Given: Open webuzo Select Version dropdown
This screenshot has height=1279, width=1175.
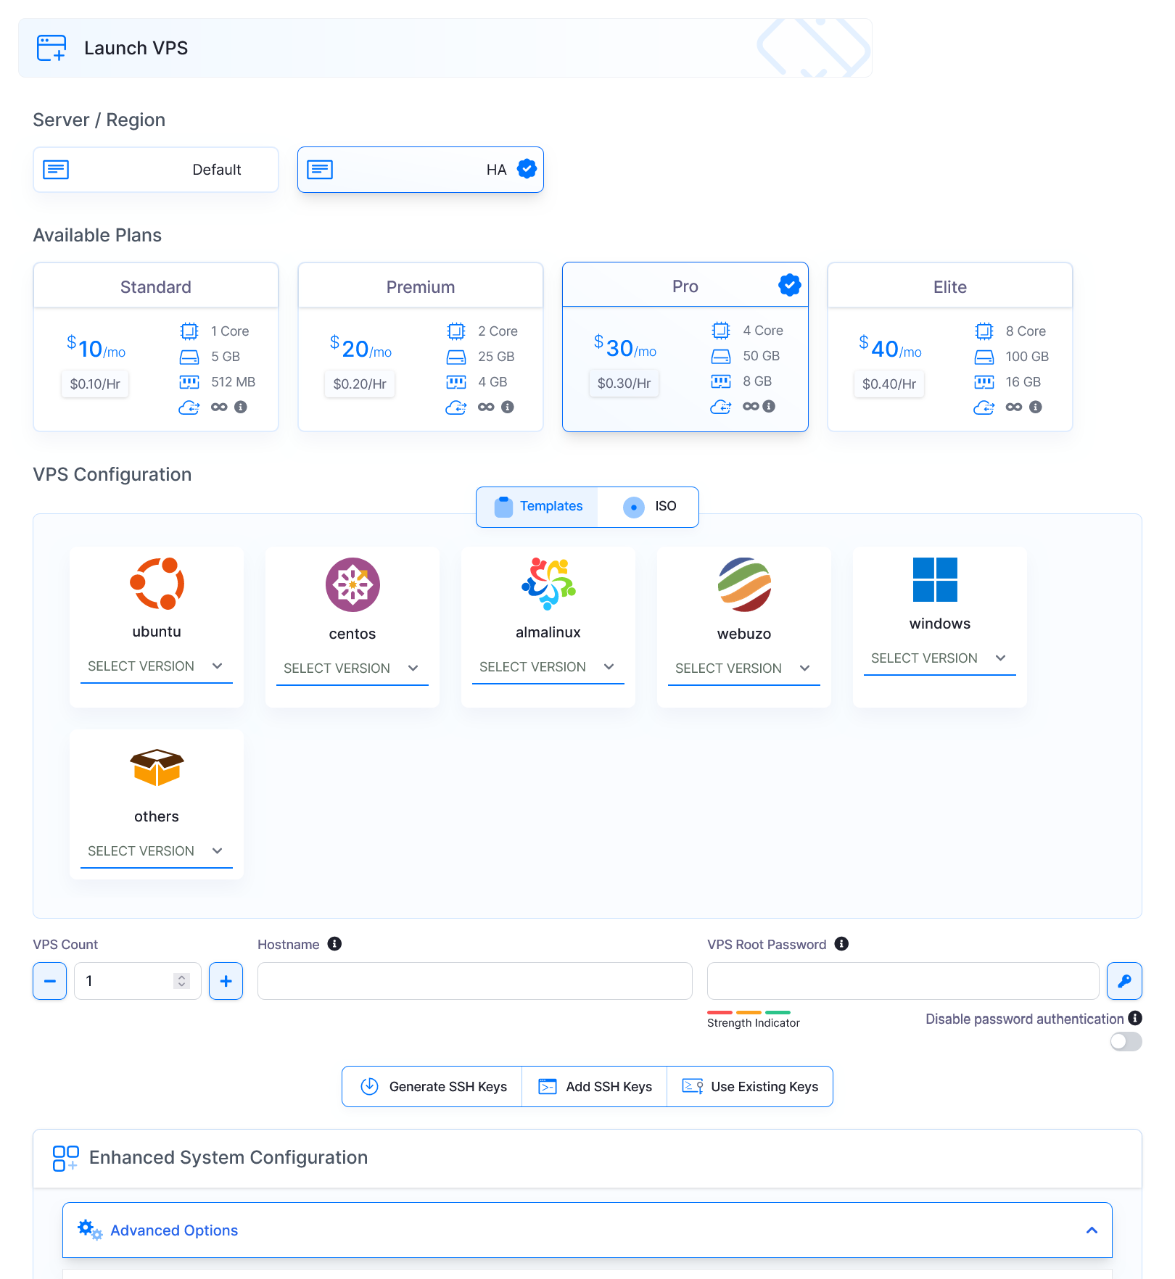Looking at the screenshot, I should coord(744,669).
